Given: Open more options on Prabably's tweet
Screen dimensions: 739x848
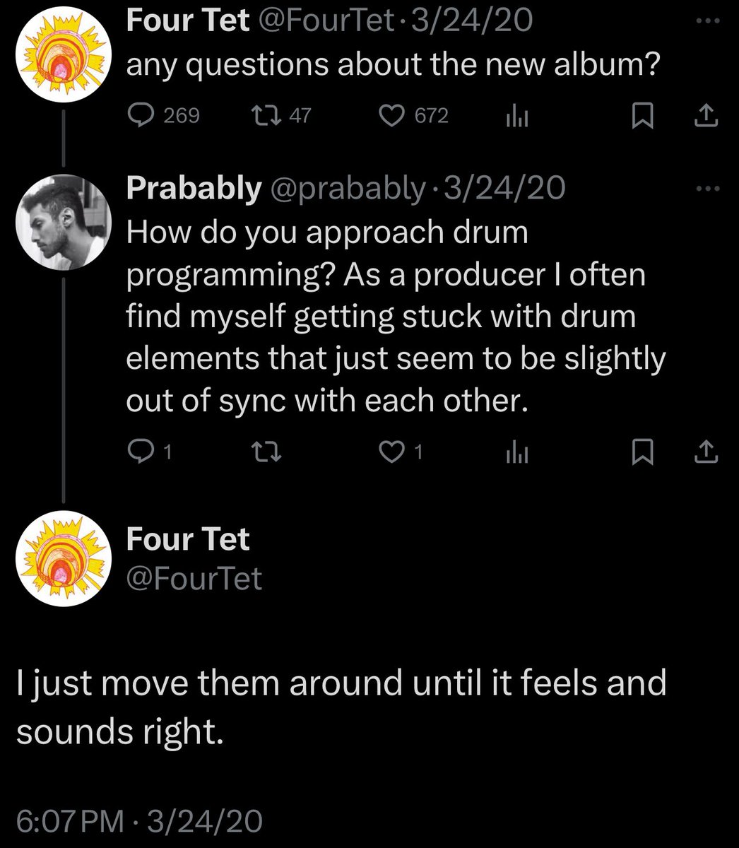Looking at the screenshot, I should point(707,188).
